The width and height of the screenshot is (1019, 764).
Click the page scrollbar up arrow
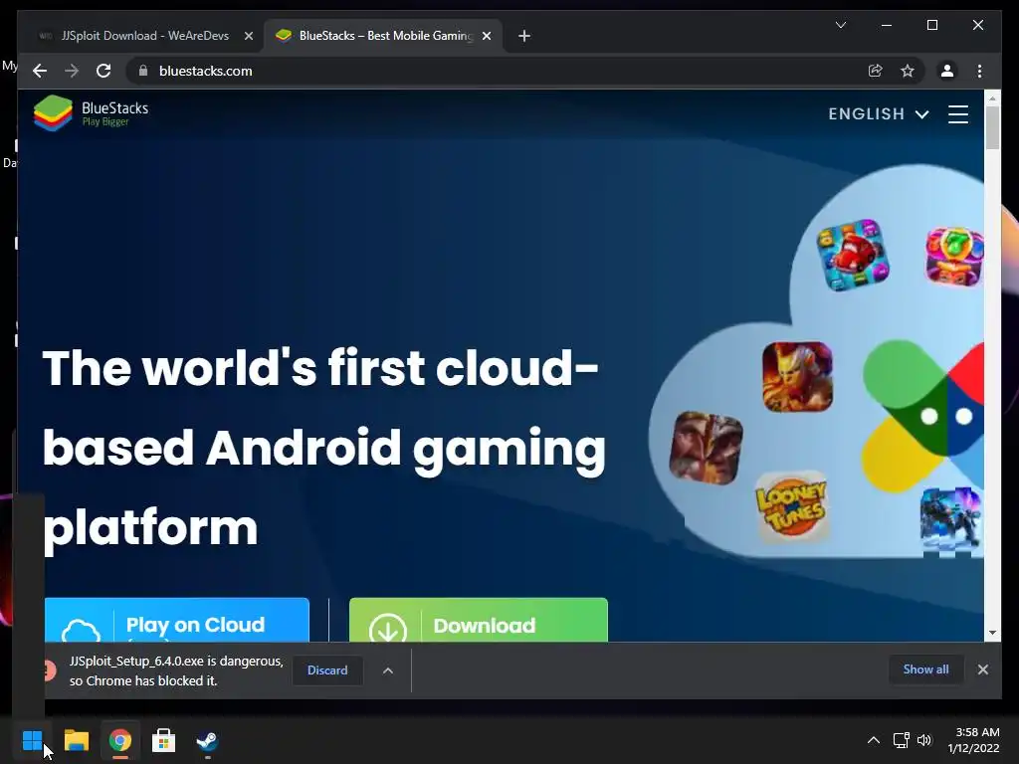click(992, 98)
